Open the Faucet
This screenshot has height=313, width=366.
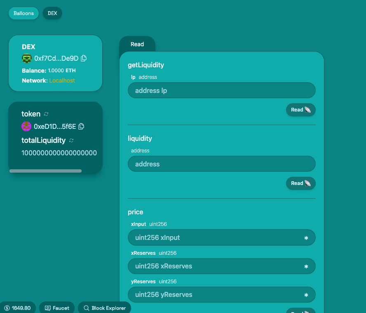57,308
